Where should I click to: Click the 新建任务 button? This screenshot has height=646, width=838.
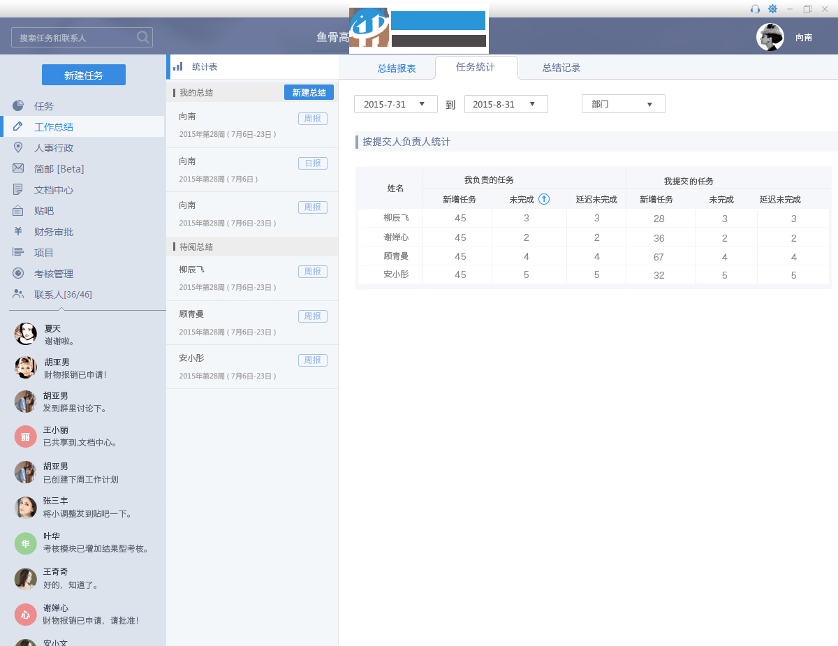(x=84, y=75)
